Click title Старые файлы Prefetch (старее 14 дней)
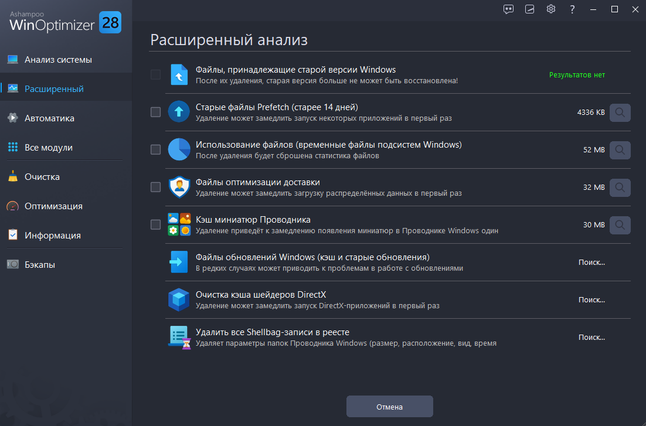 pyautogui.click(x=277, y=107)
